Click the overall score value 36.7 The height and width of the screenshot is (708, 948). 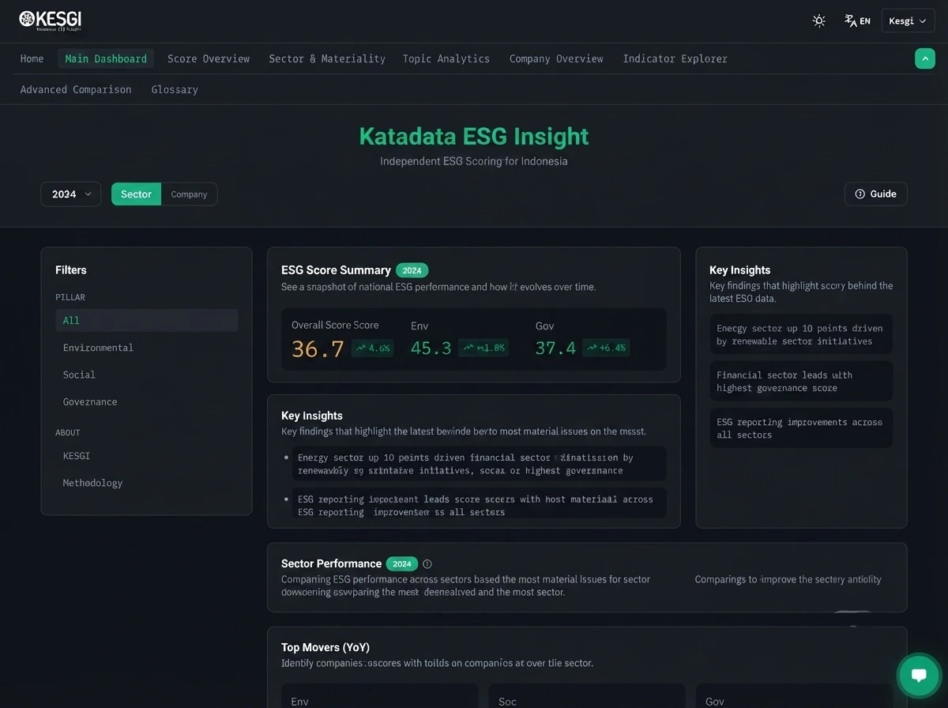point(318,348)
